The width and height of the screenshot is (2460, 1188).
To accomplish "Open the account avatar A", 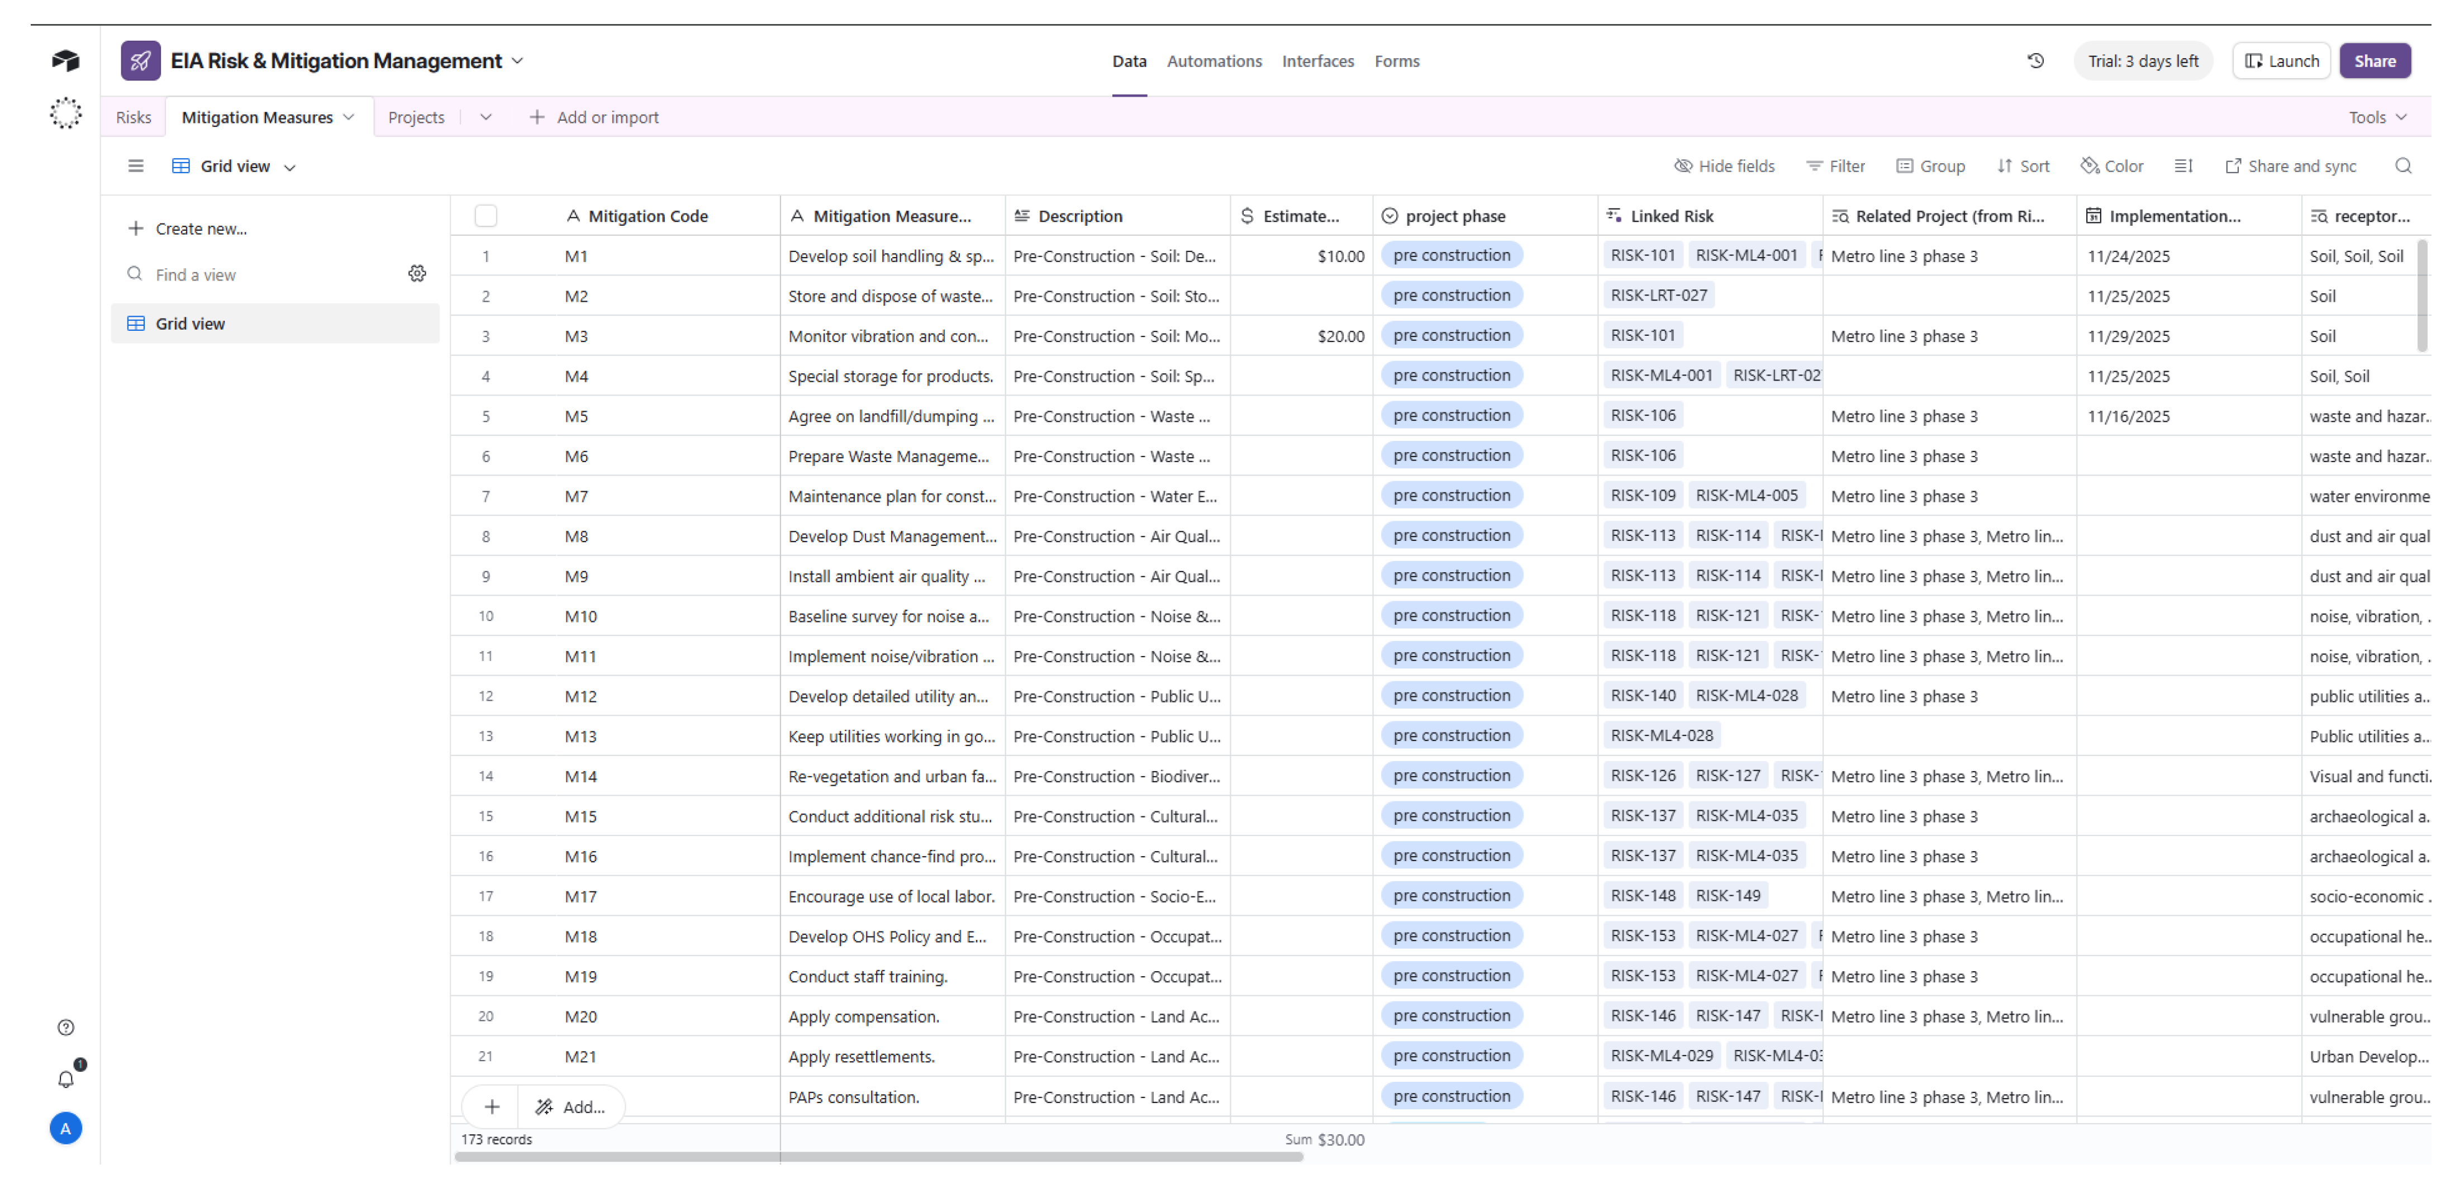I will (x=66, y=1129).
